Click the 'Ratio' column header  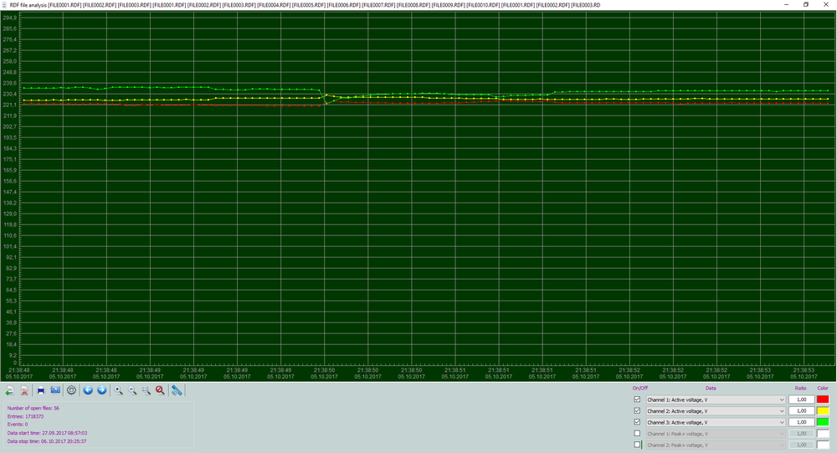pyautogui.click(x=800, y=389)
